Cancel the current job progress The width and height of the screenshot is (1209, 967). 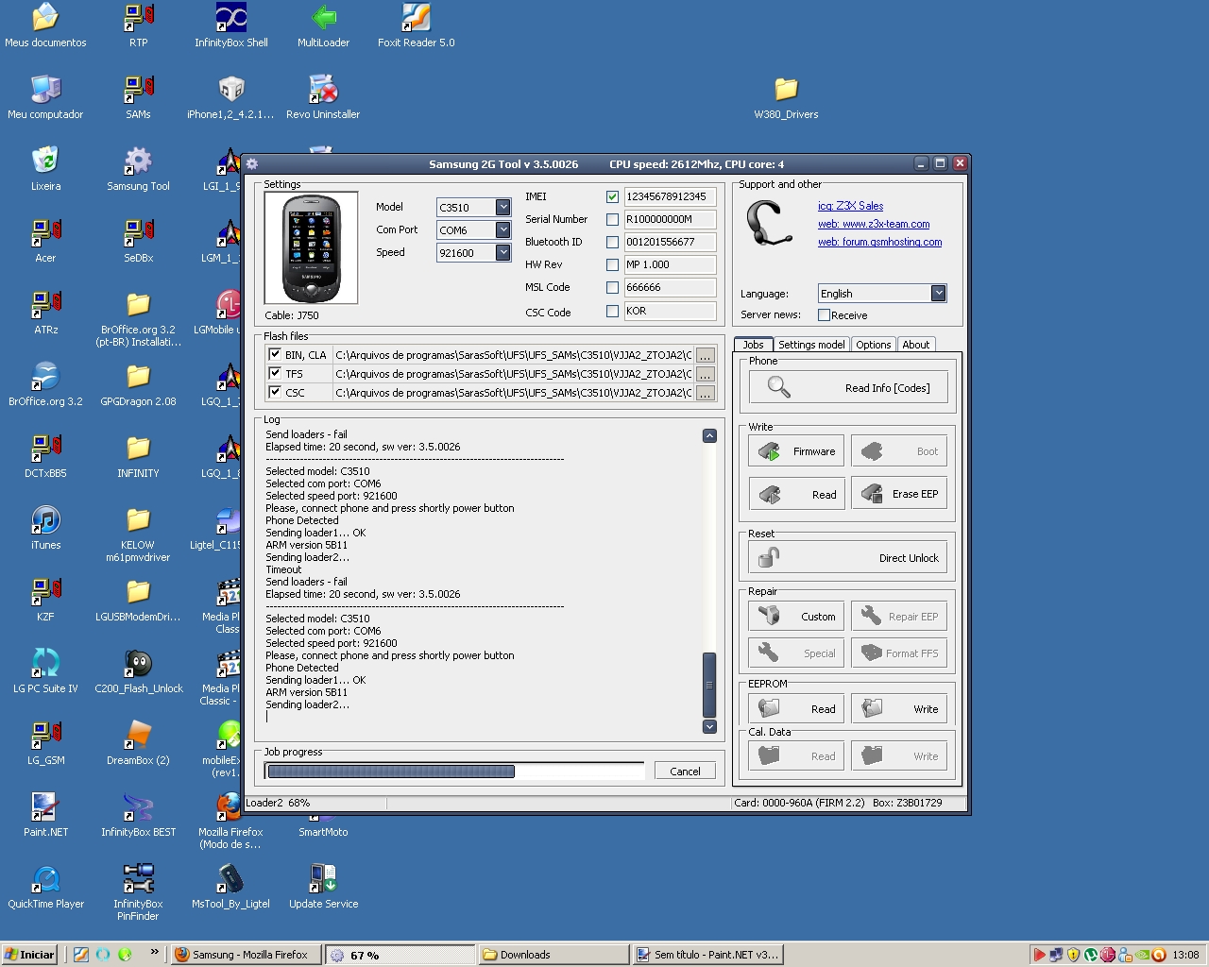[685, 771]
